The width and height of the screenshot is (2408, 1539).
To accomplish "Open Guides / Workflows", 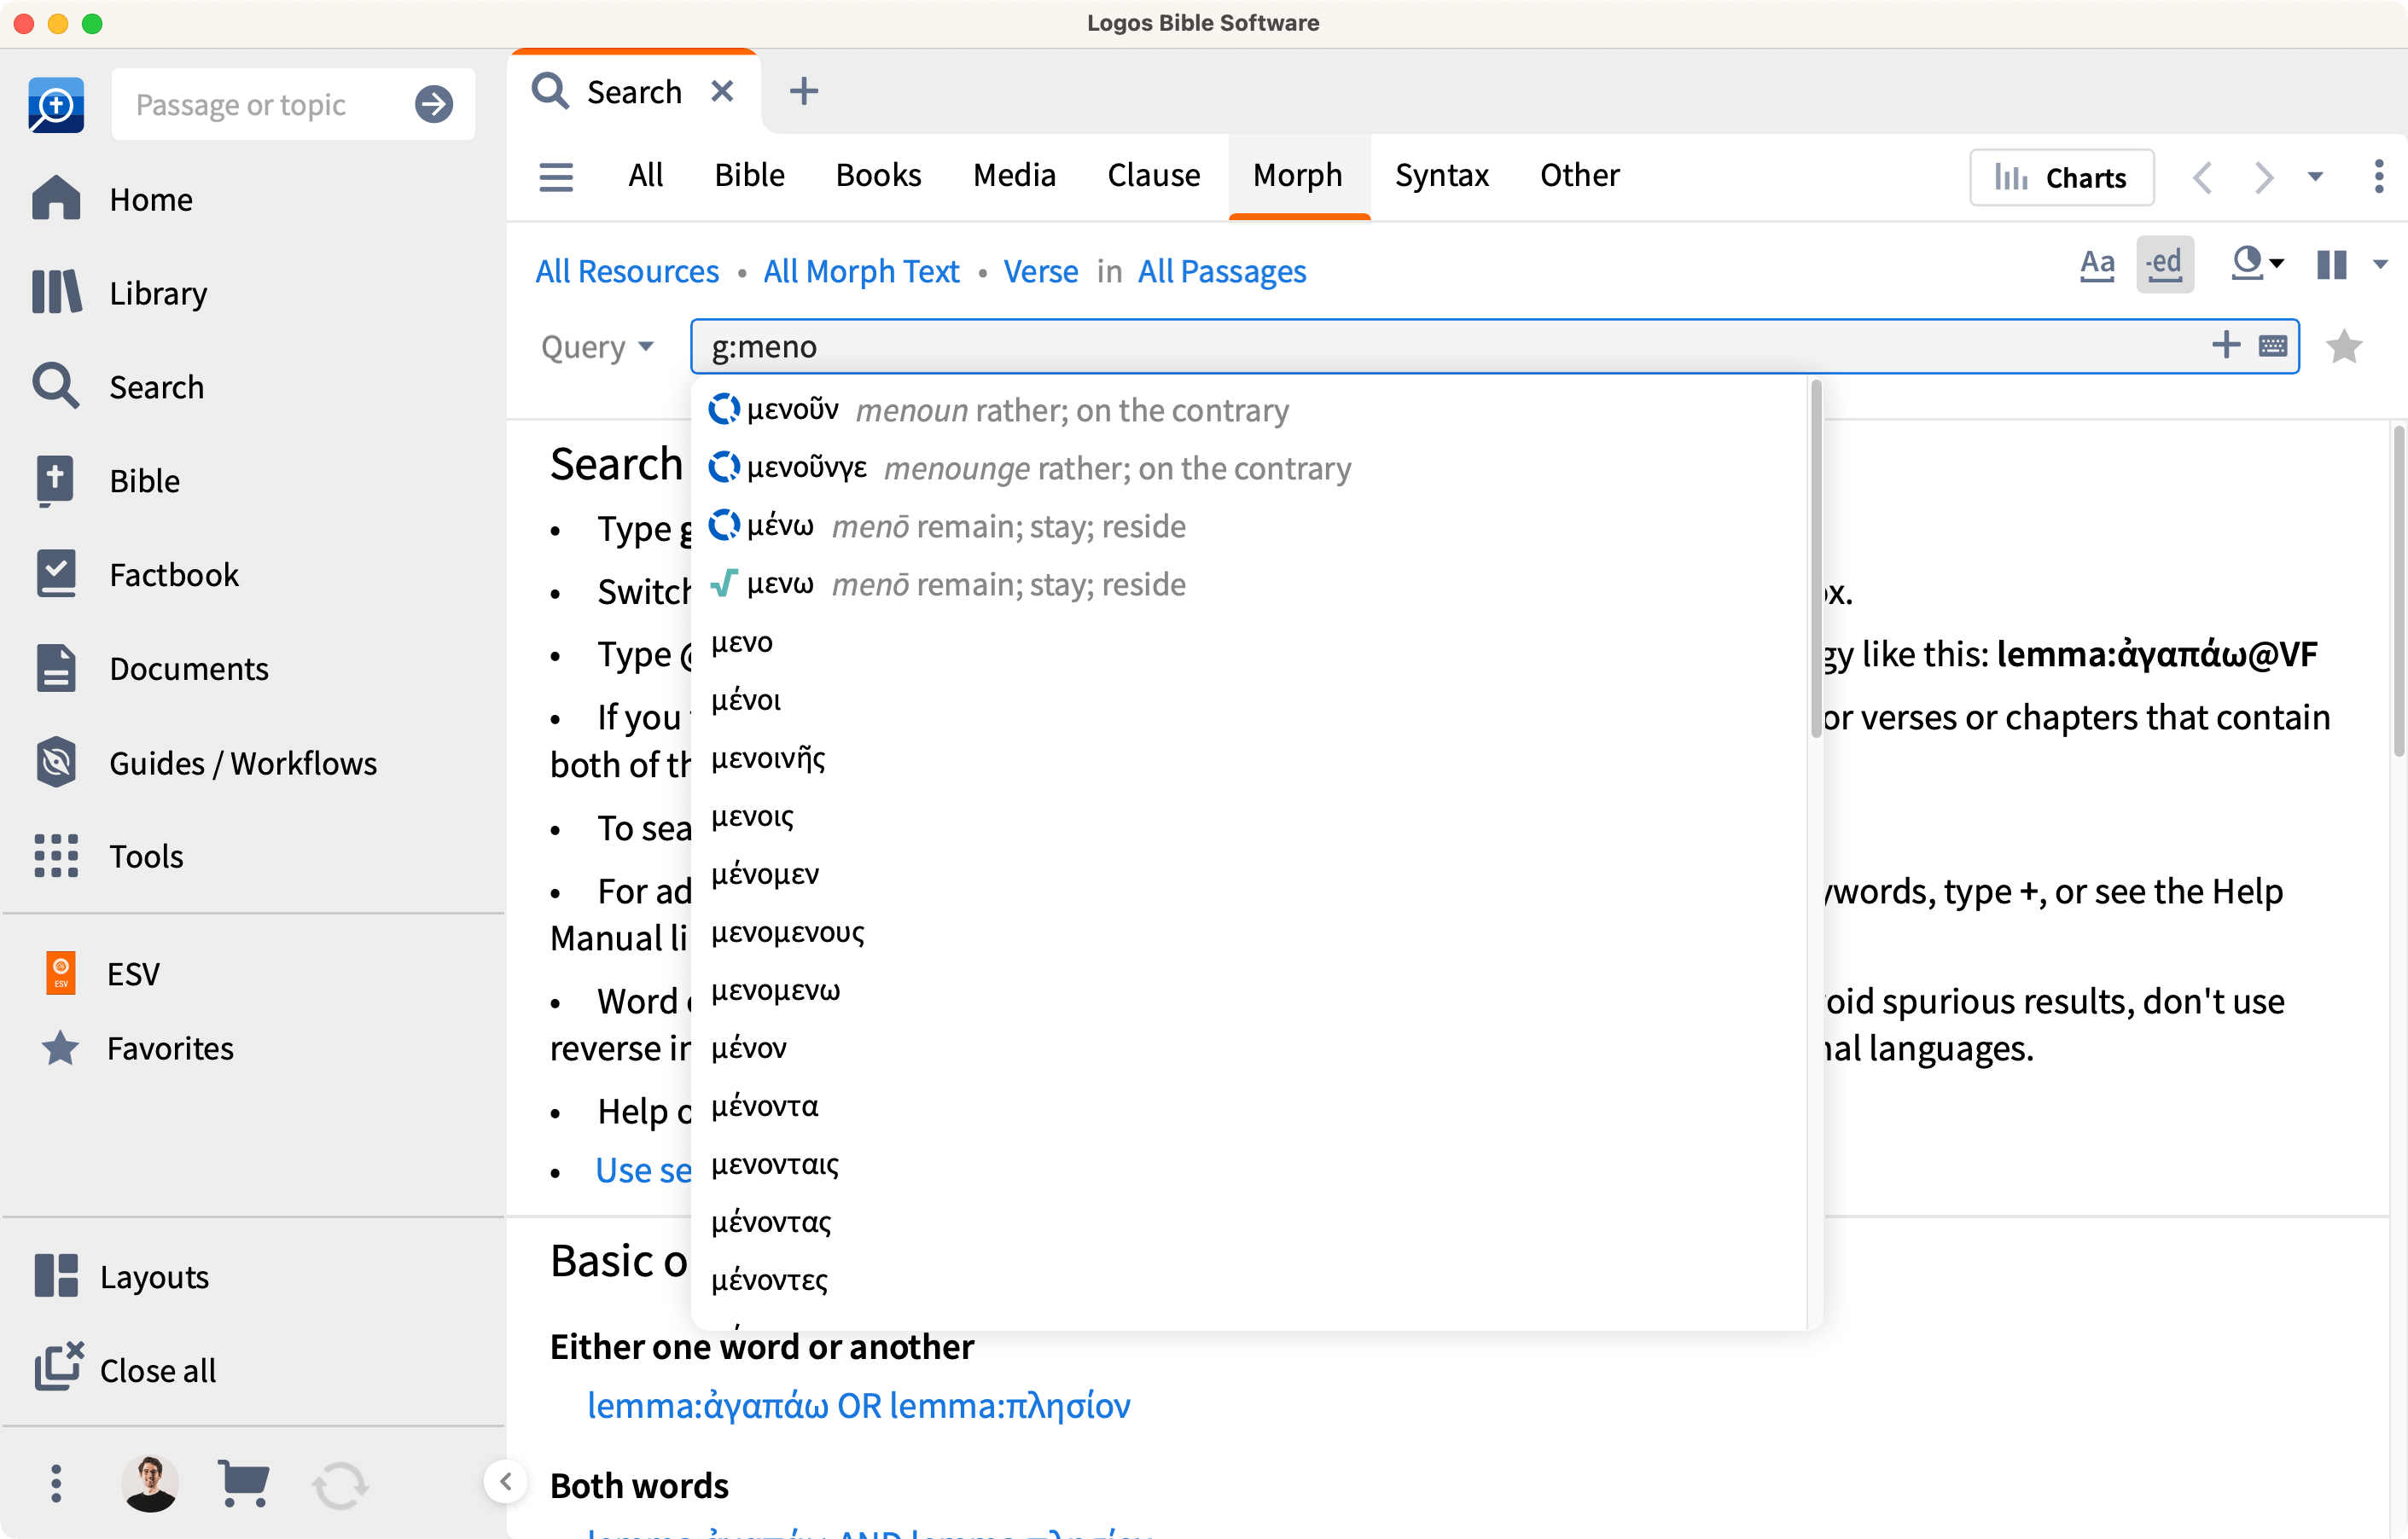I will click(204, 763).
